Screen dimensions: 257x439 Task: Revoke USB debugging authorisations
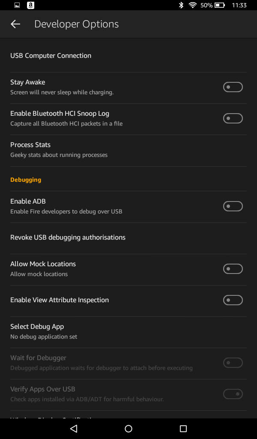click(x=68, y=237)
